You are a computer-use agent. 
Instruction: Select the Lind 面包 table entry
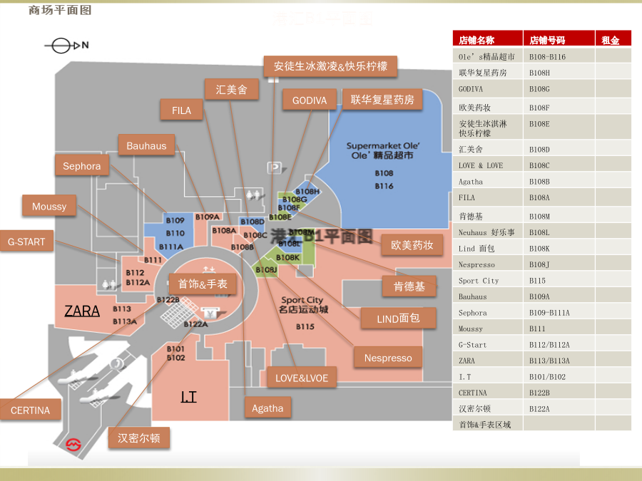(x=477, y=248)
